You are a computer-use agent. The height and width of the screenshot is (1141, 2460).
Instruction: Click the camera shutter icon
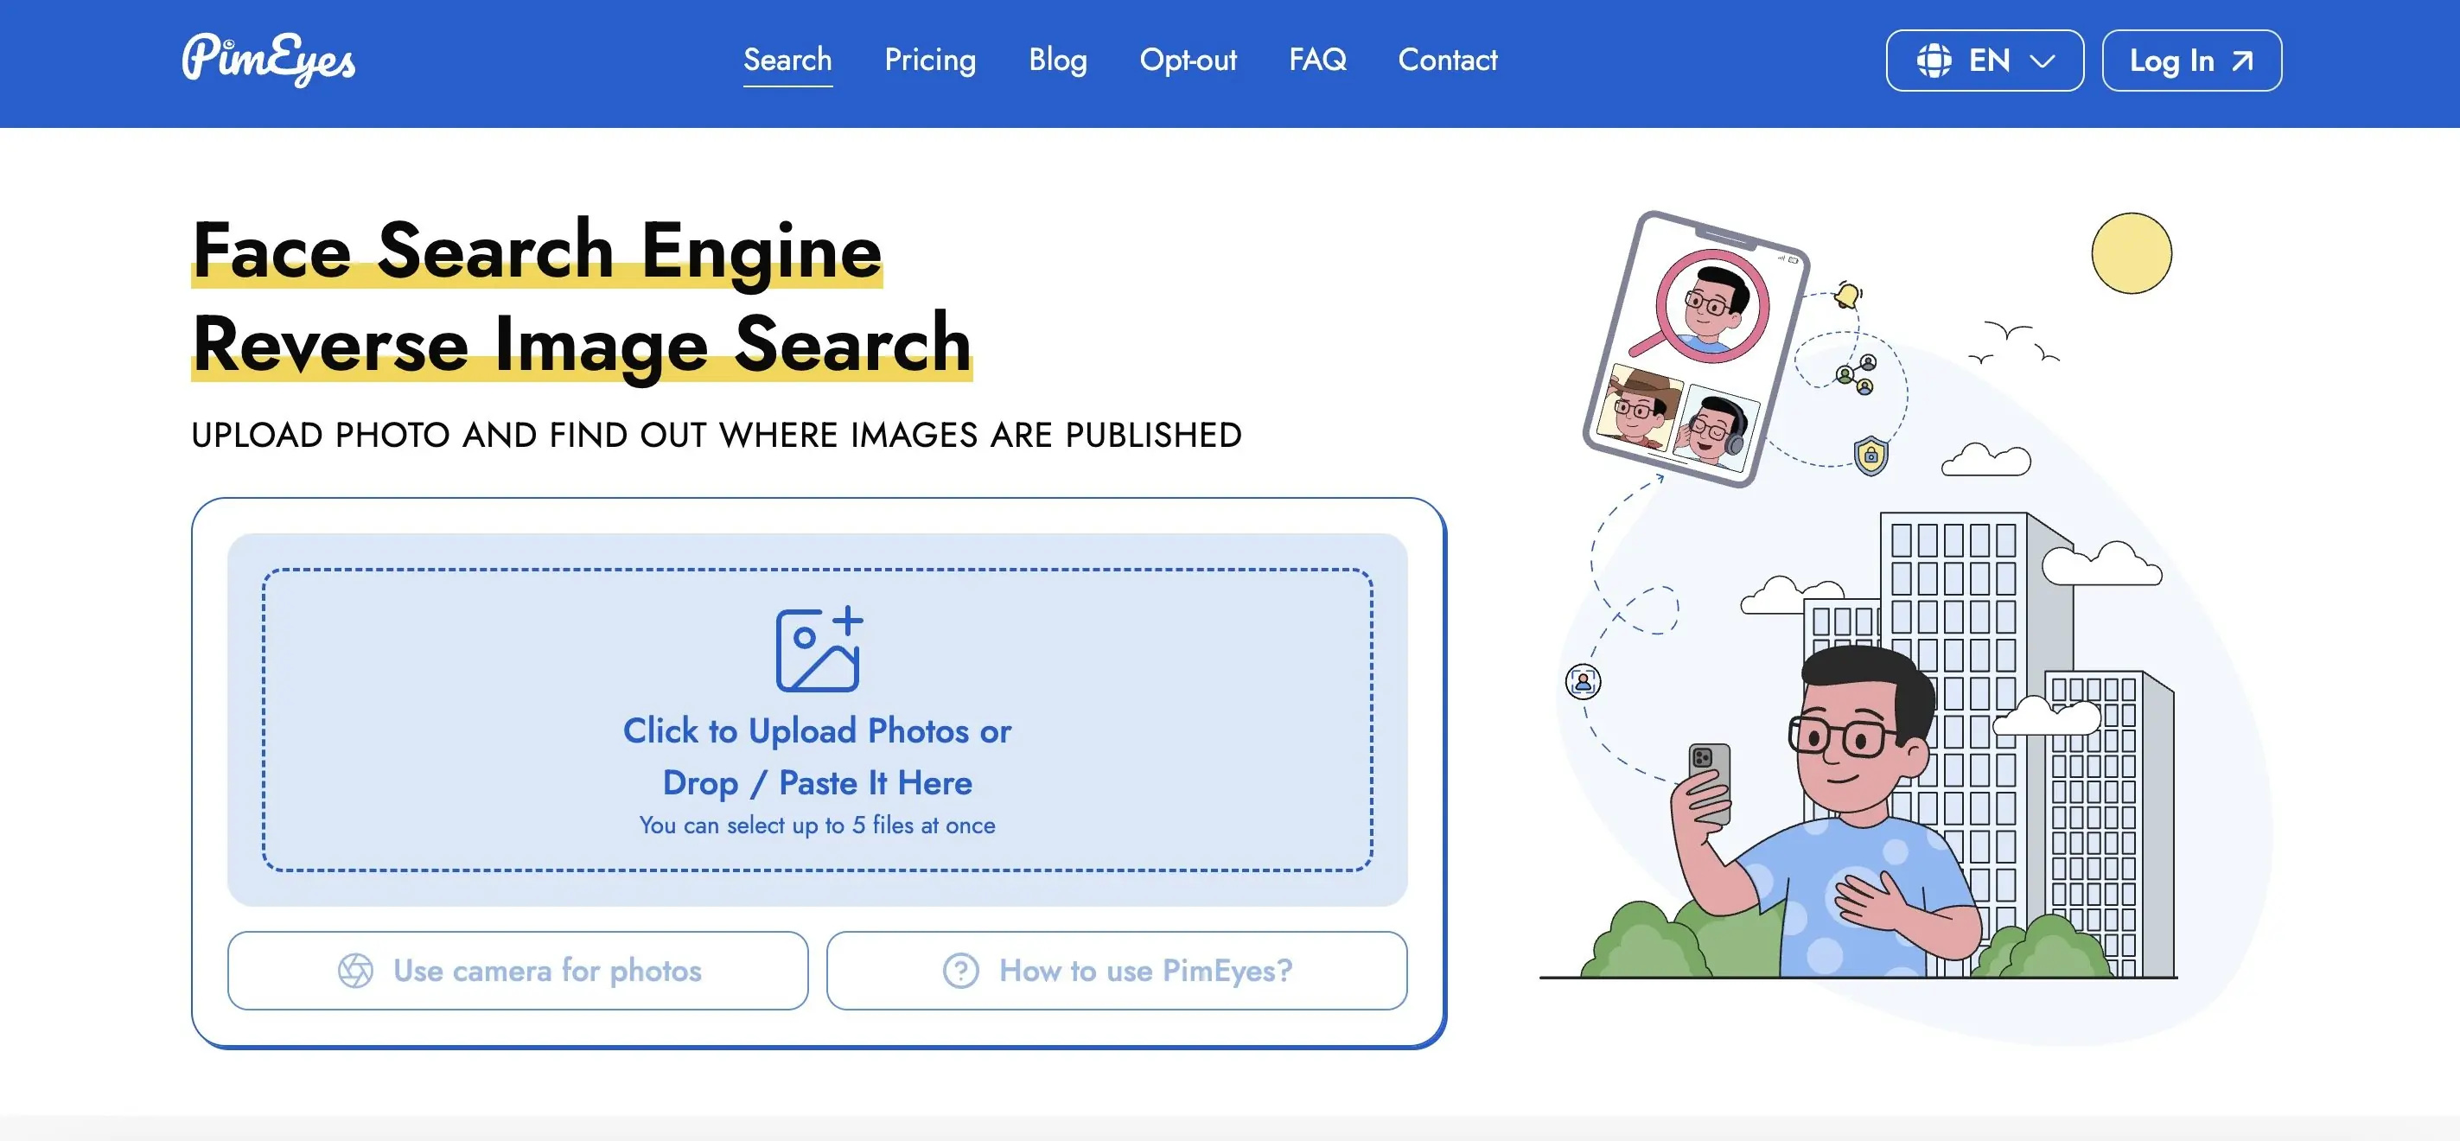pyautogui.click(x=355, y=971)
